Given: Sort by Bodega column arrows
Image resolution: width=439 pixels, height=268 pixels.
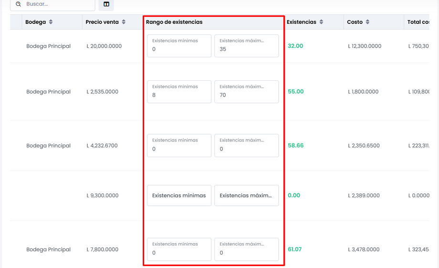Looking at the screenshot, I should point(51,22).
